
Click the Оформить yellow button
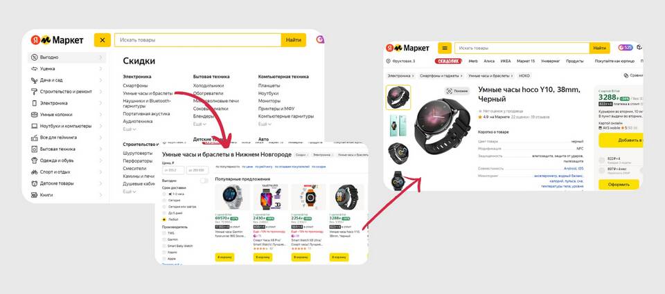[x=619, y=184]
